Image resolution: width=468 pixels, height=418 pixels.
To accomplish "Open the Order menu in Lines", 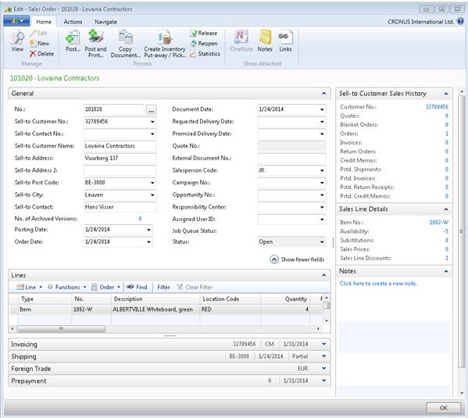I will (x=105, y=287).
